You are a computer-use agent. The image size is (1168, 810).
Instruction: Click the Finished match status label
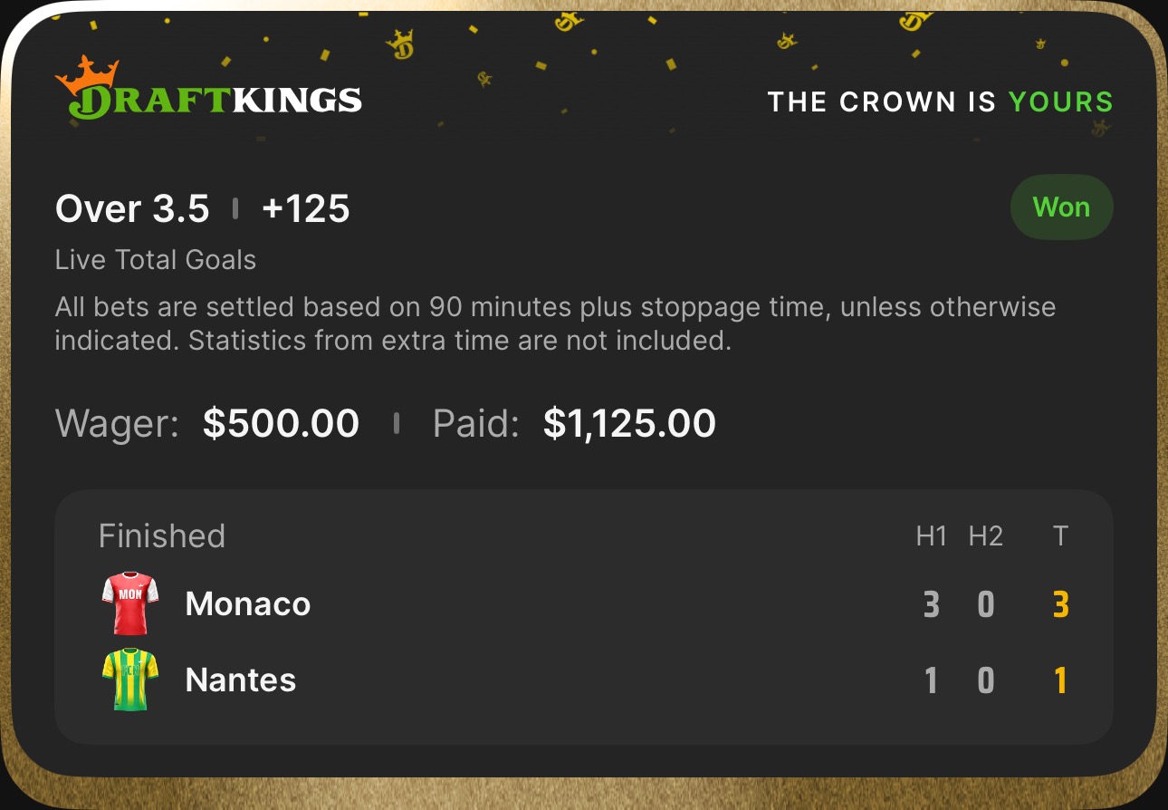162,536
